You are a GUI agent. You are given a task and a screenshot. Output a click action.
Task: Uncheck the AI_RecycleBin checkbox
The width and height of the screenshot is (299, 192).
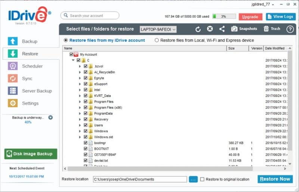point(86,72)
